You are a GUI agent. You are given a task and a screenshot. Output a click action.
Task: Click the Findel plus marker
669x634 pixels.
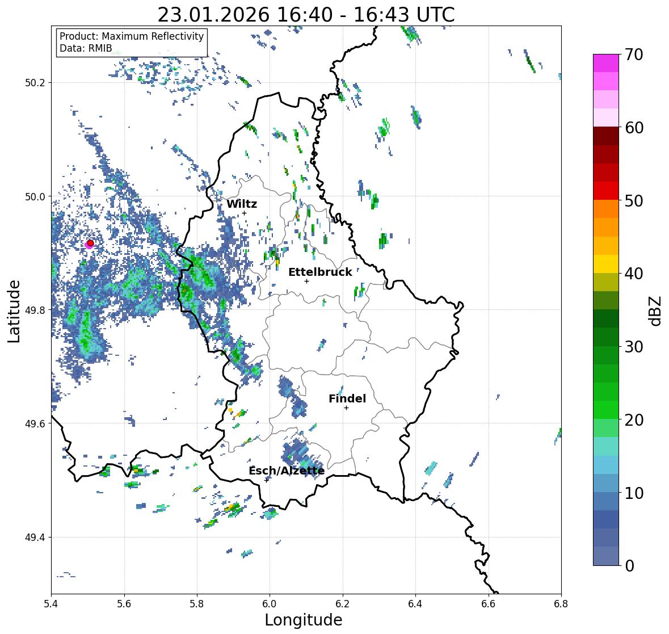pos(347,408)
